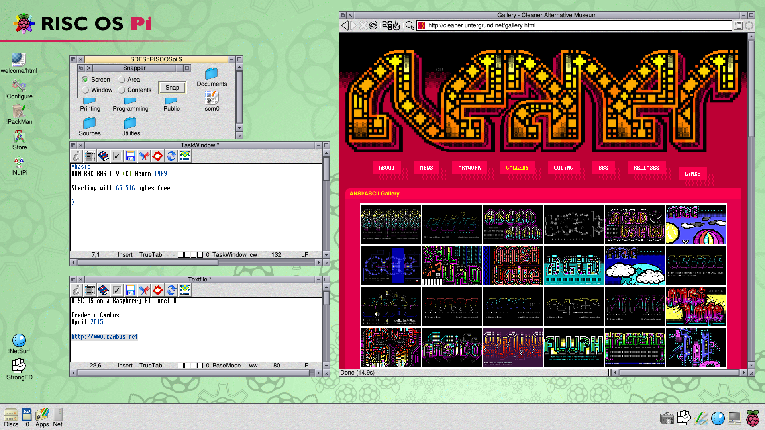Click the GALLERY tab in browser

pos(516,167)
